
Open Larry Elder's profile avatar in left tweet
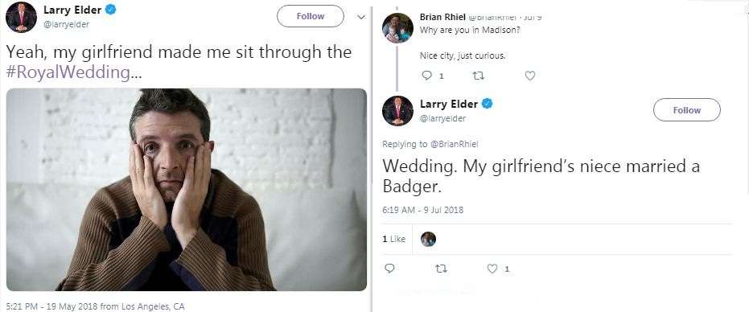tap(21, 17)
